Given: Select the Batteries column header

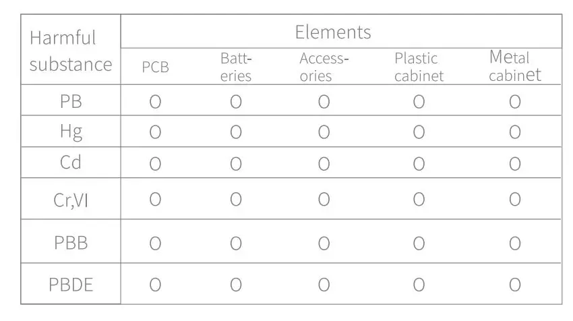Looking at the screenshot, I should [236, 67].
